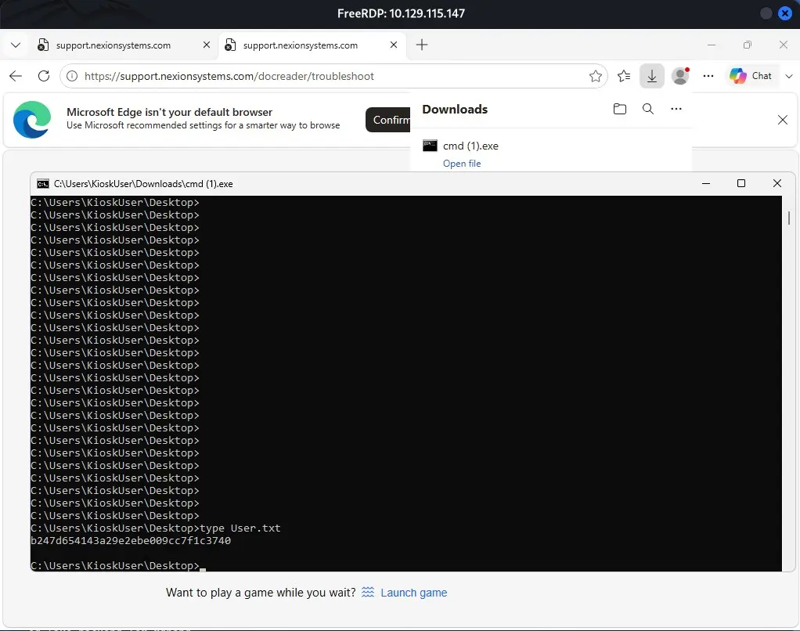Click the FreeRDP title bar dark round button
The image size is (800, 631).
tap(766, 14)
